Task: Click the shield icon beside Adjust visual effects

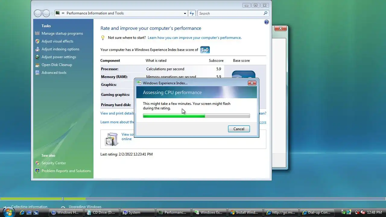Action: tap(37, 41)
